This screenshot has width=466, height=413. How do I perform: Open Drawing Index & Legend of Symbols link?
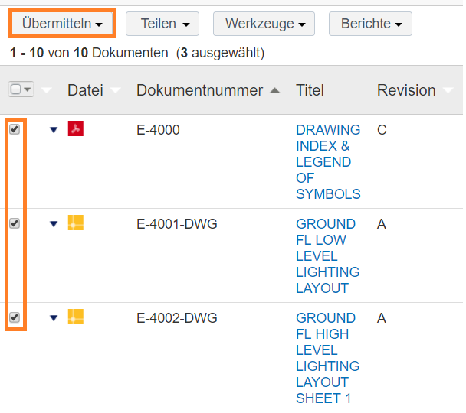[327, 161]
